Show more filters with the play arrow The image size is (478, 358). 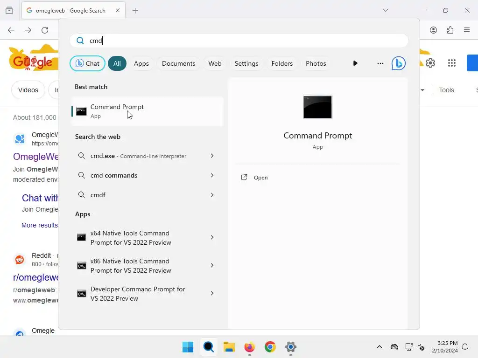point(355,63)
